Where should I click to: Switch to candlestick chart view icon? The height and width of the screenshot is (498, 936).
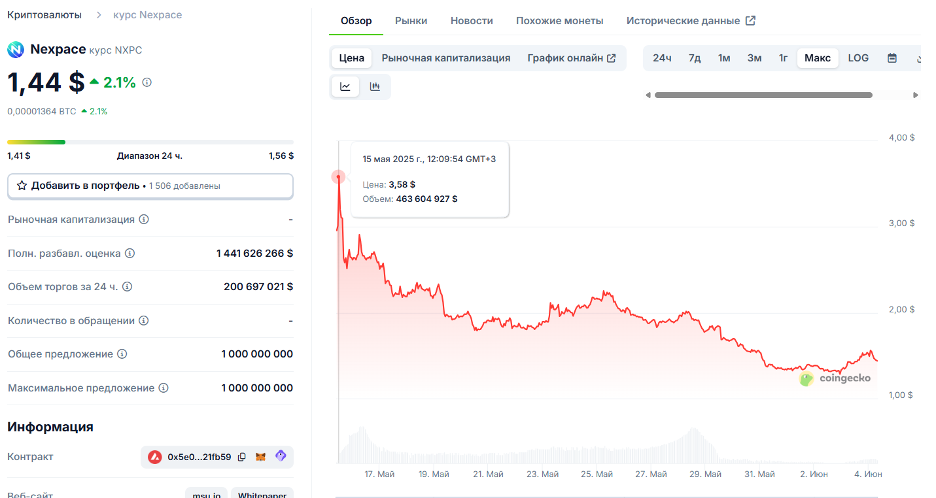pos(375,86)
